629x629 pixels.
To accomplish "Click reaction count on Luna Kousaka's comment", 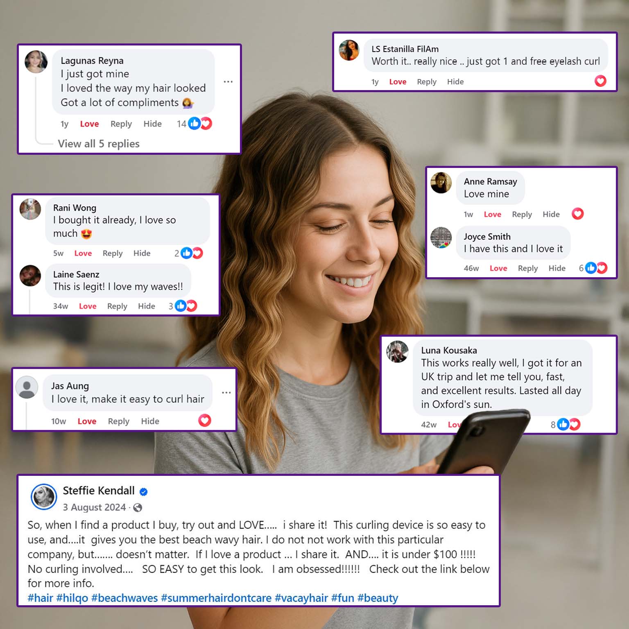I will (553, 425).
